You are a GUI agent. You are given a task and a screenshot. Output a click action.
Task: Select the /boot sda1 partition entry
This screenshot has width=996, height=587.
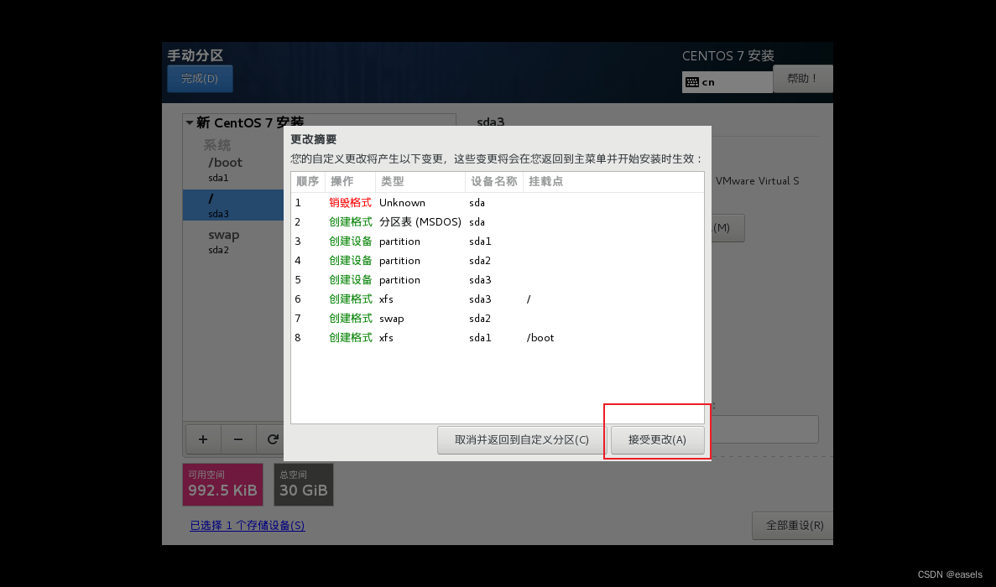233,169
